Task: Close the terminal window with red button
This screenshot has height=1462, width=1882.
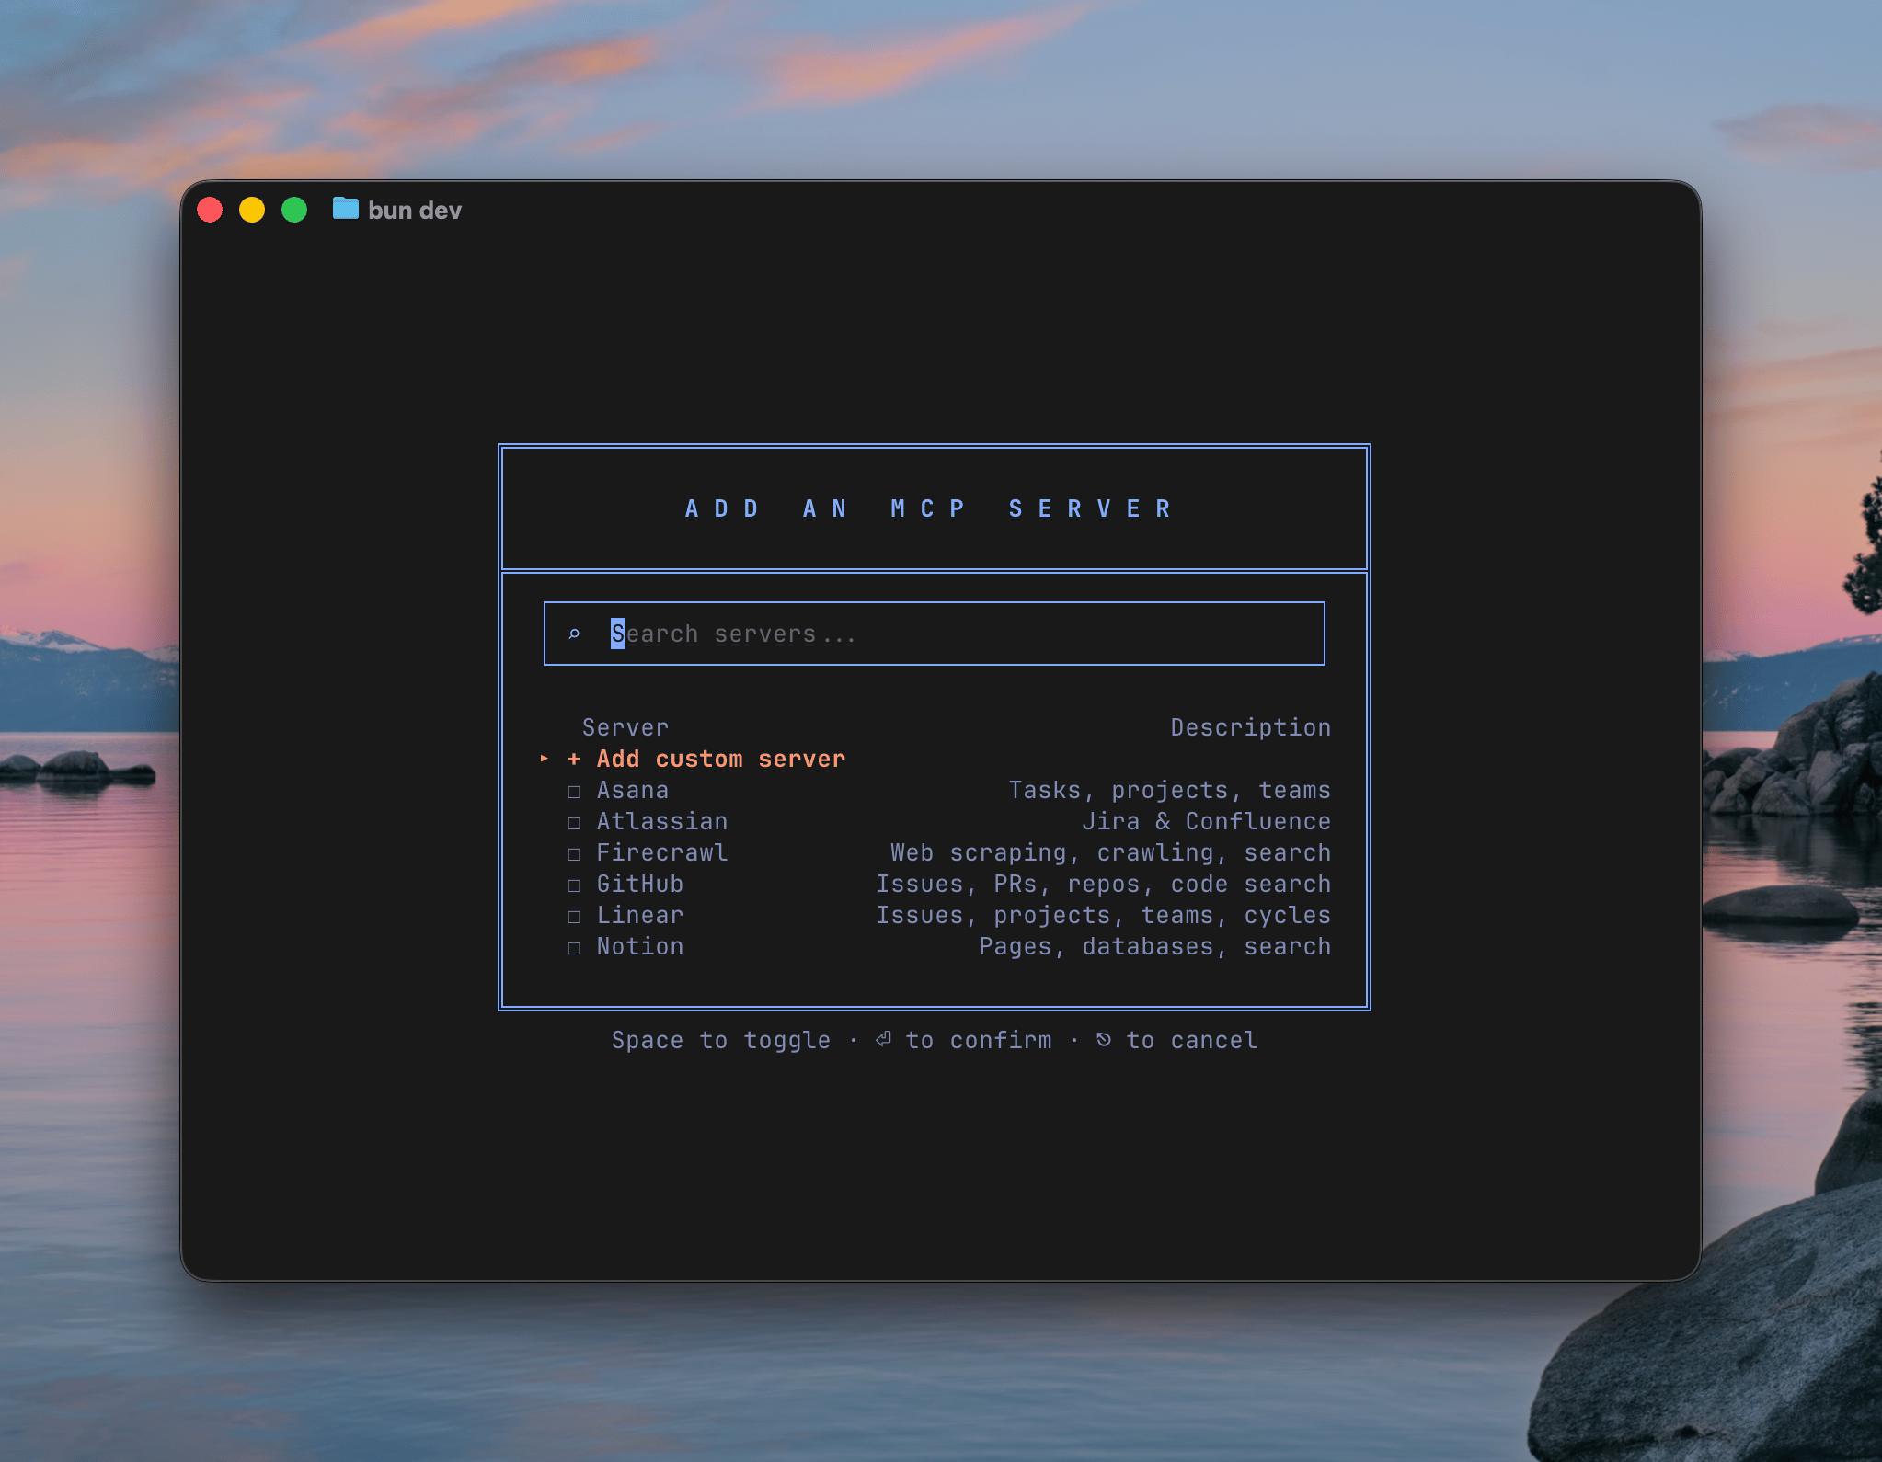Action: 210,210
